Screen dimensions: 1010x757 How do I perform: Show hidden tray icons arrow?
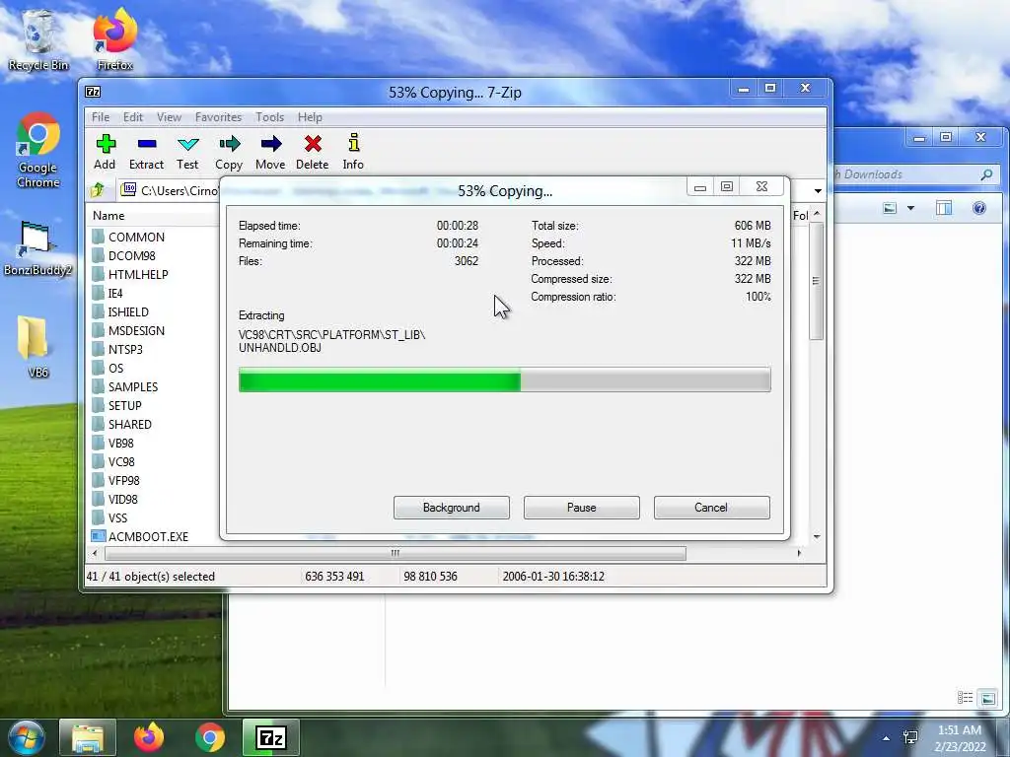[x=887, y=738]
